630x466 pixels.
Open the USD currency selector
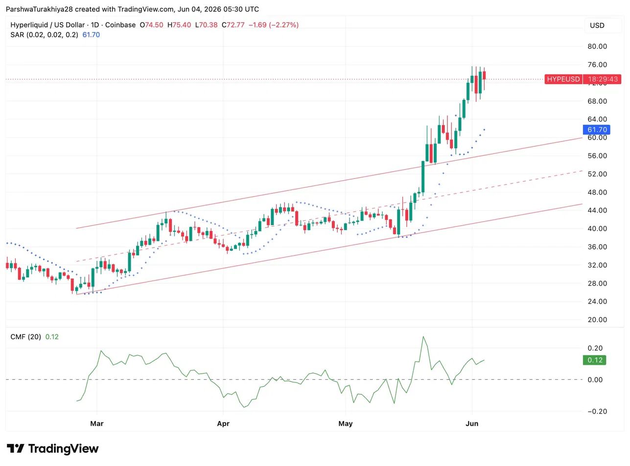(603, 25)
